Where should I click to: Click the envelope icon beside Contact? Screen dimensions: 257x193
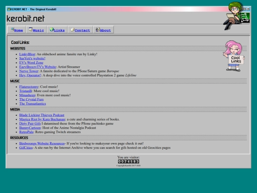click(x=72, y=30)
